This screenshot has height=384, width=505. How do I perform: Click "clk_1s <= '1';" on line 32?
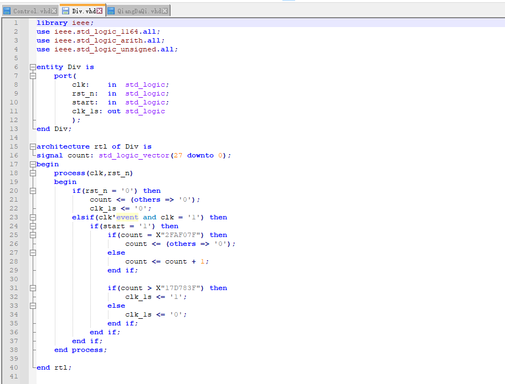coord(156,297)
